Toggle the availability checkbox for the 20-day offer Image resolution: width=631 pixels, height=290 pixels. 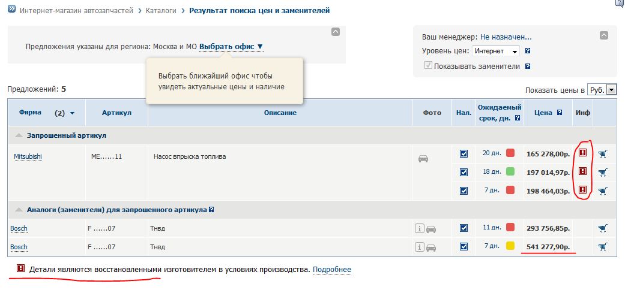(463, 154)
